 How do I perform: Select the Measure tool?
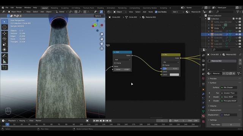(4, 61)
